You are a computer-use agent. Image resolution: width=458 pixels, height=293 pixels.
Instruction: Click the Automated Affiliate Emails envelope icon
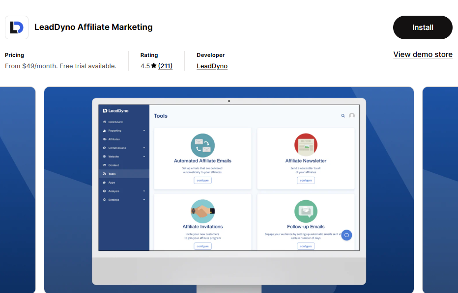(x=203, y=145)
